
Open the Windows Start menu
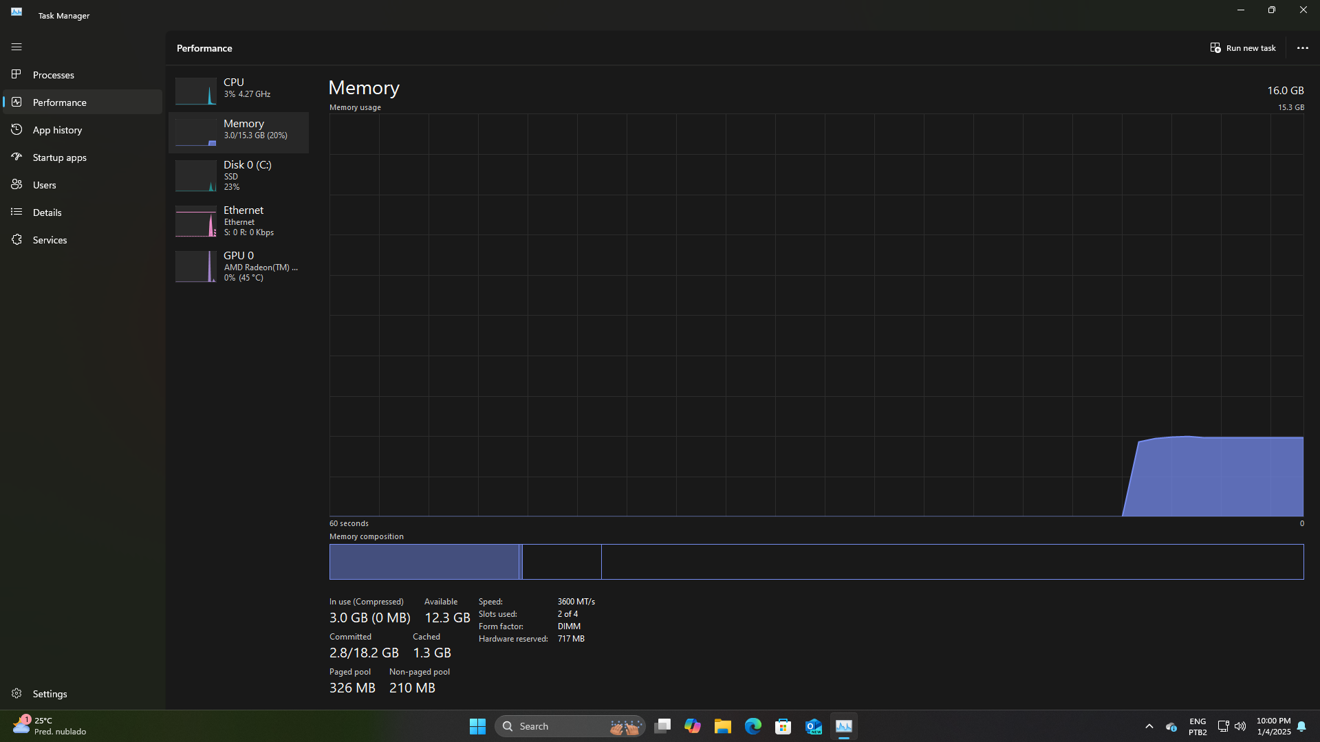[x=477, y=726]
